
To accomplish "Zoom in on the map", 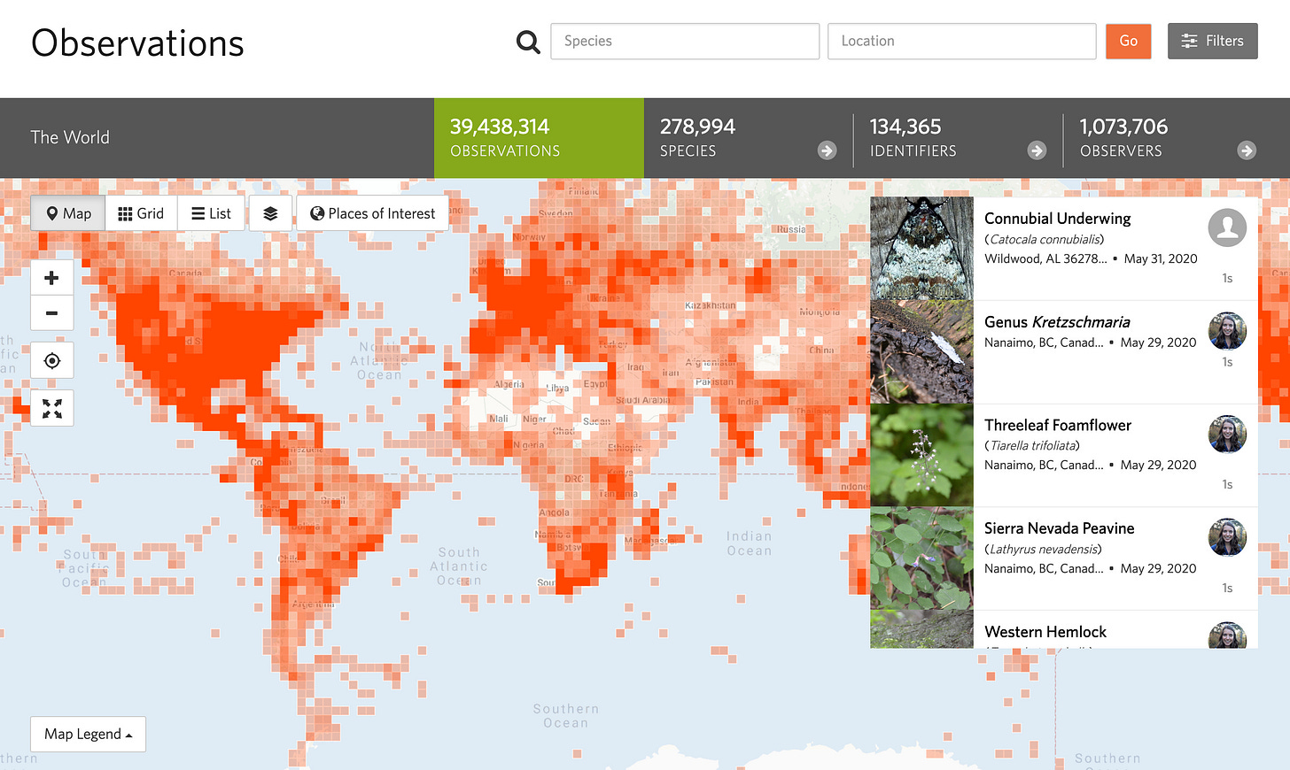I will (x=51, y=277).
